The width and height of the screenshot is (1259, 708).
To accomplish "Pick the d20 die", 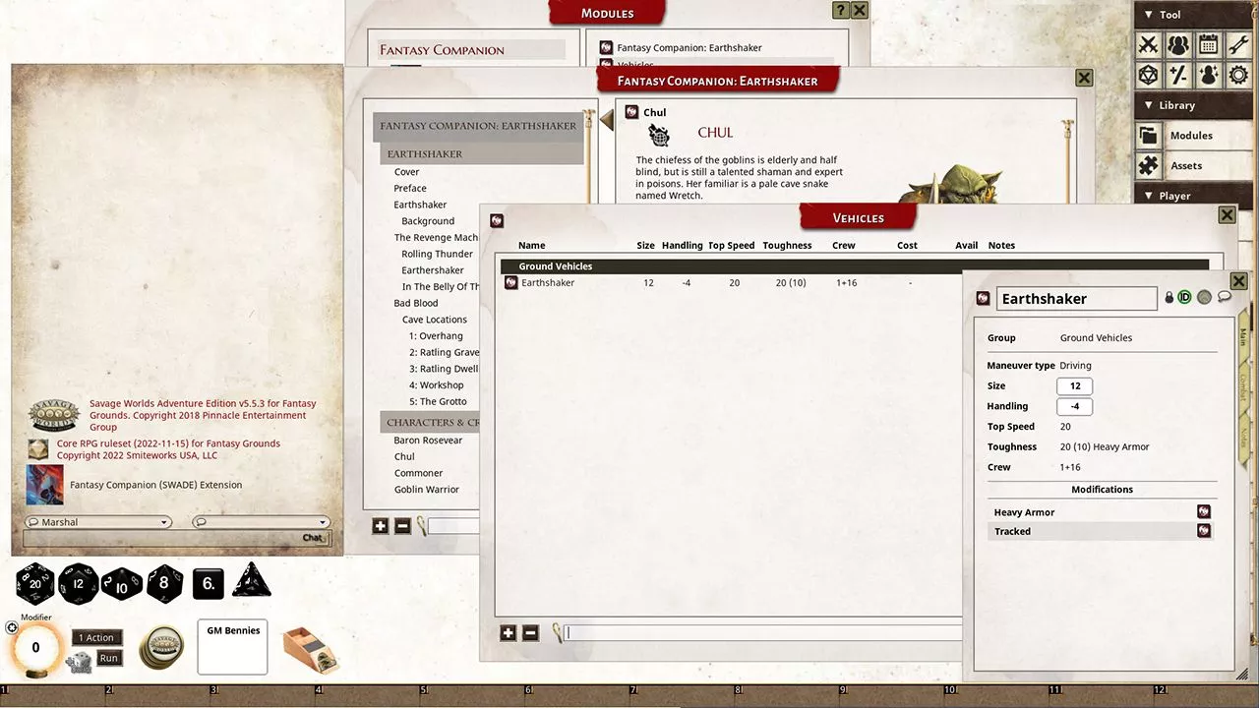I will [35, 583].
